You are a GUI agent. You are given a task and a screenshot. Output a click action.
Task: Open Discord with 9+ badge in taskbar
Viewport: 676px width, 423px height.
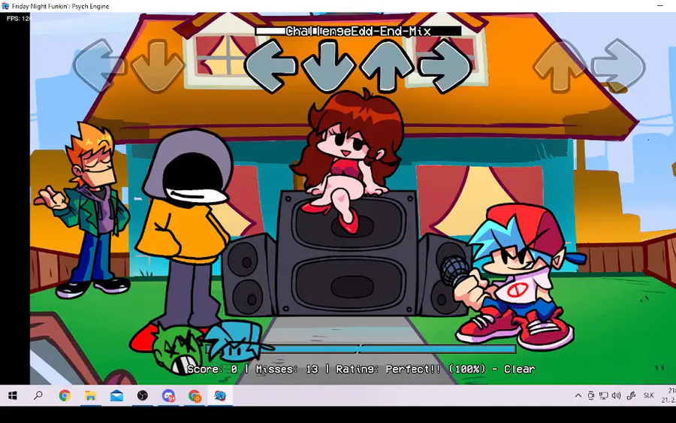point(168,395)
